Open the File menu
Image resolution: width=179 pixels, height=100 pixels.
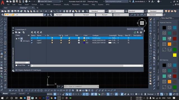(8, 4)
